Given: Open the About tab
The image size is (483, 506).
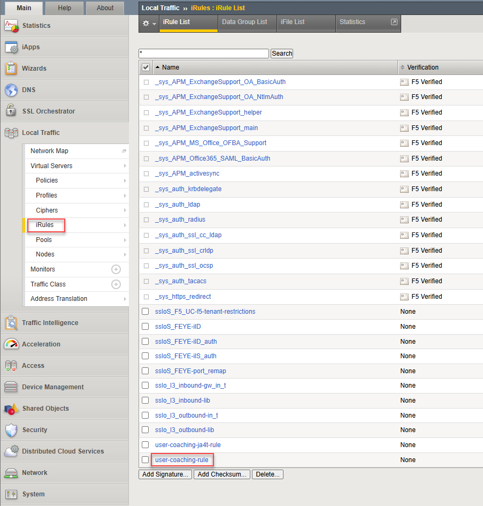Looking at the screenshot, I should click(x=105, y=8).
